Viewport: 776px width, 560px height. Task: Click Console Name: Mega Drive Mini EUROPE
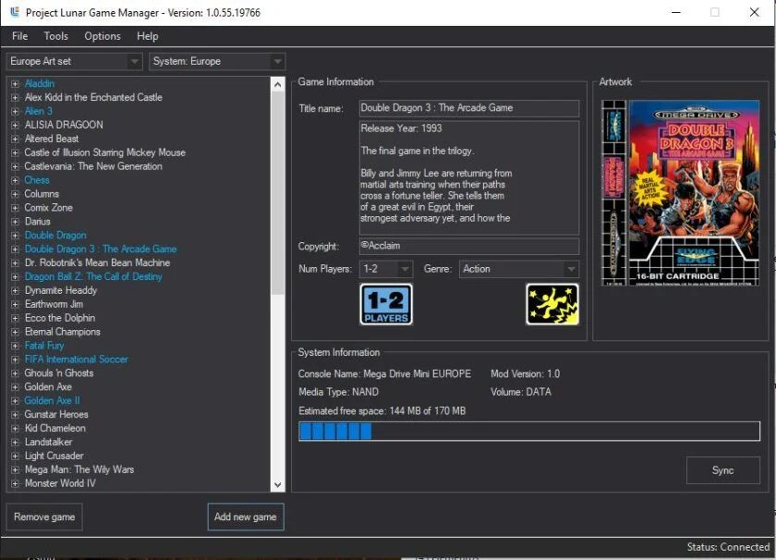click(x=384, y=374)
